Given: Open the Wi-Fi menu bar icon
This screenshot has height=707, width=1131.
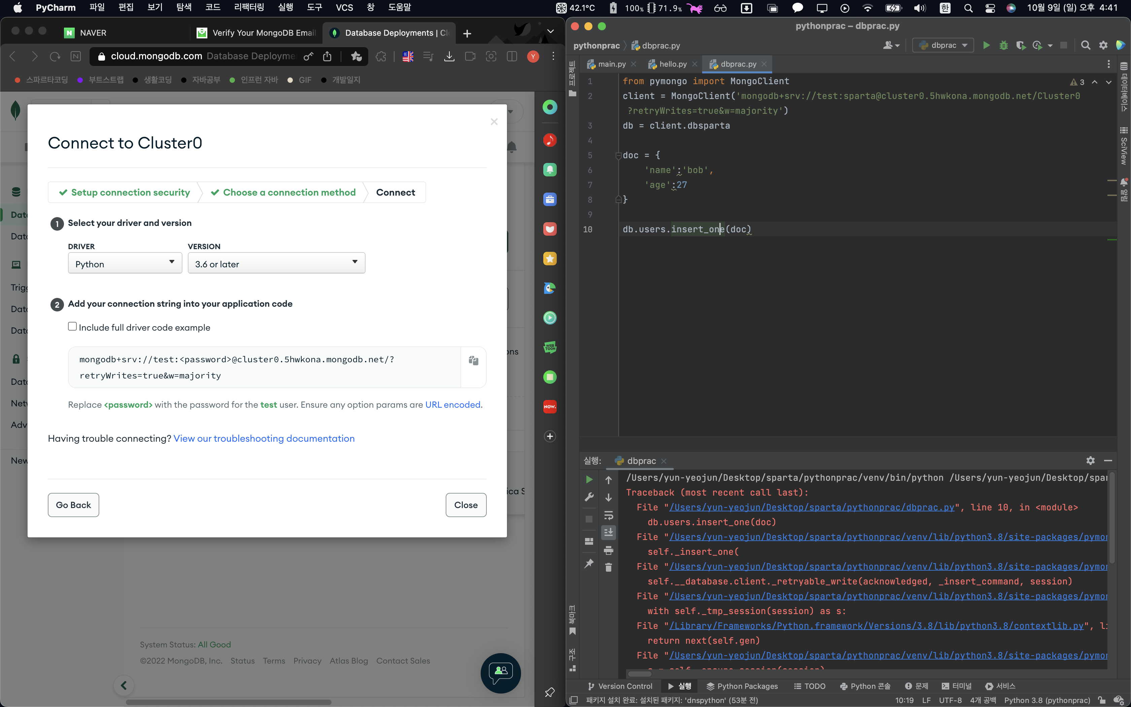Looking at the screenshot, I should pos(867,8).
